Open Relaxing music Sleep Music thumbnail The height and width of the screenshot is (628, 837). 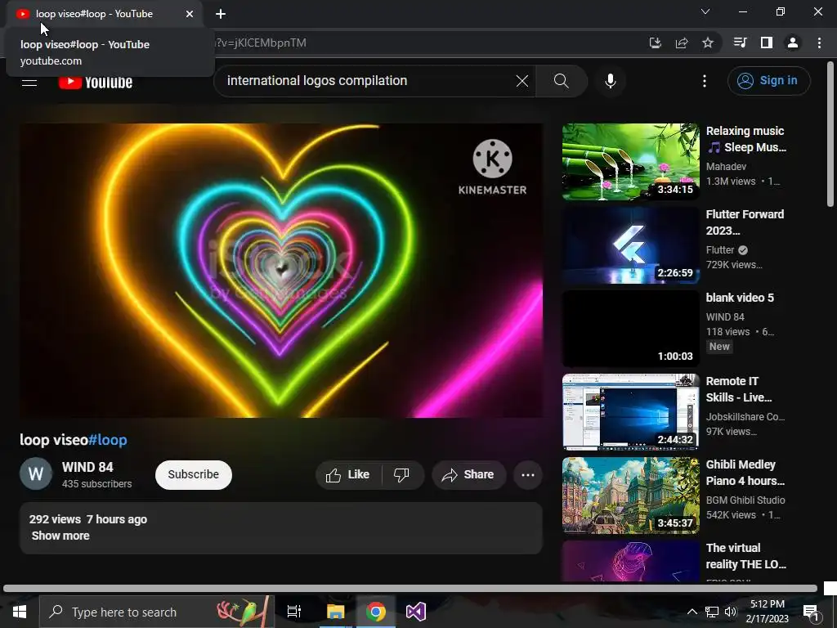pos(630,162)
